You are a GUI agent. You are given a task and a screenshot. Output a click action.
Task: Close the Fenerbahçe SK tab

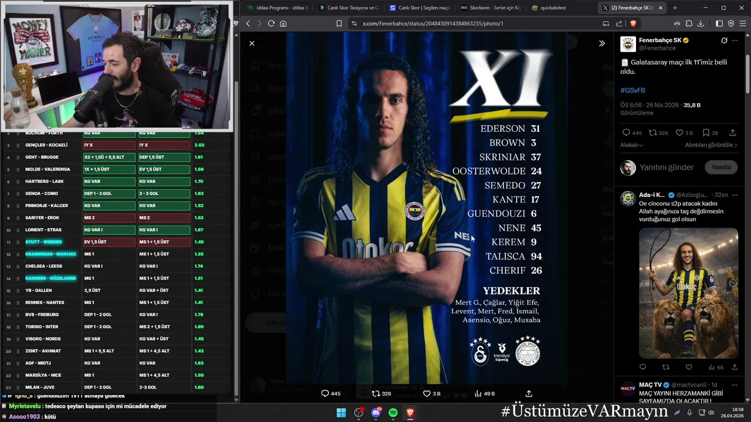[x=660, y=8]
